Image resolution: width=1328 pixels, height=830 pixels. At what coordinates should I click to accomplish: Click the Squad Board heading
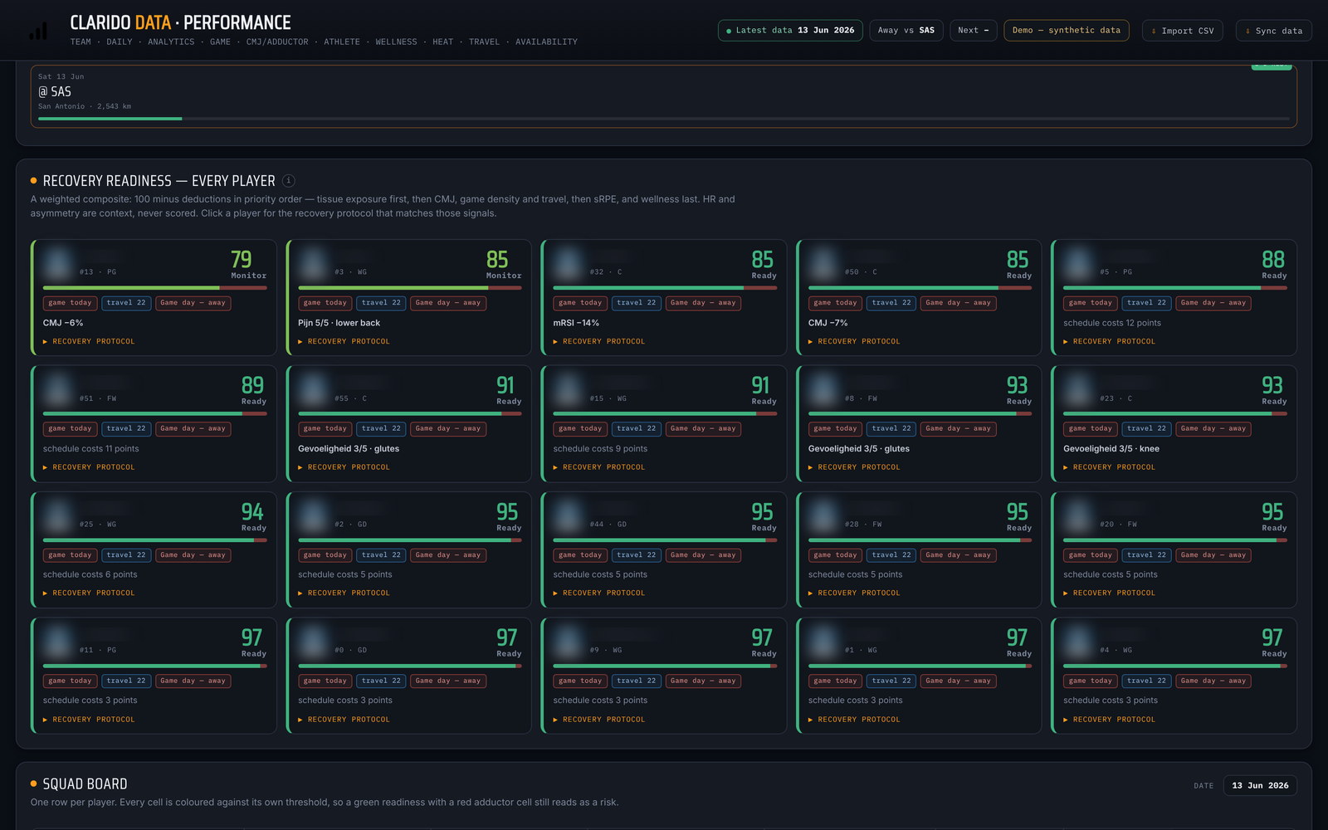(x=85, y=784)
